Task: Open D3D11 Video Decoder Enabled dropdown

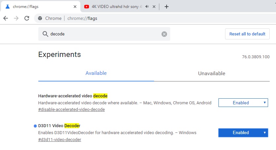Action: tap(243, 132)
